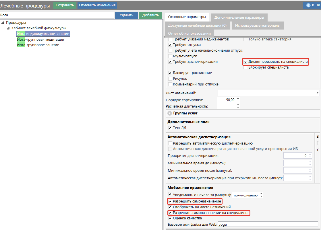321x230 pixels.
Task: Toggle Диспетчеризовать на специалиста checkbox
Action: click(245, 62)
